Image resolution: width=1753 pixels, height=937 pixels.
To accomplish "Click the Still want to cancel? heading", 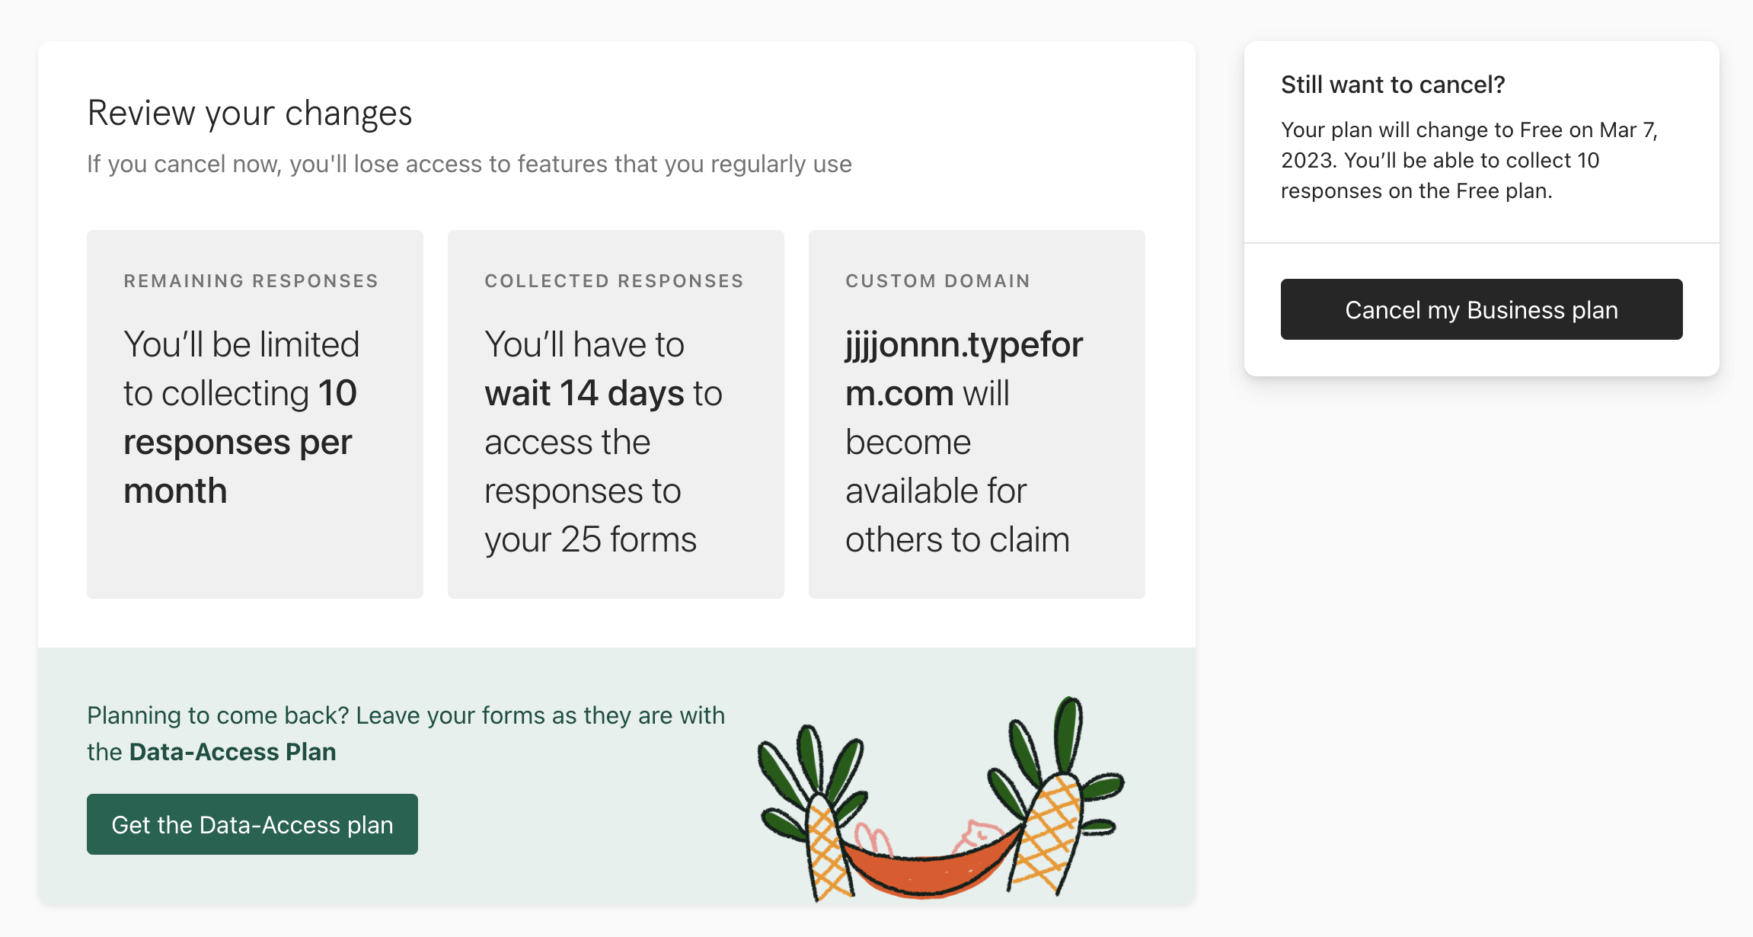I will pyautogui.click(x=1393, y=85).
